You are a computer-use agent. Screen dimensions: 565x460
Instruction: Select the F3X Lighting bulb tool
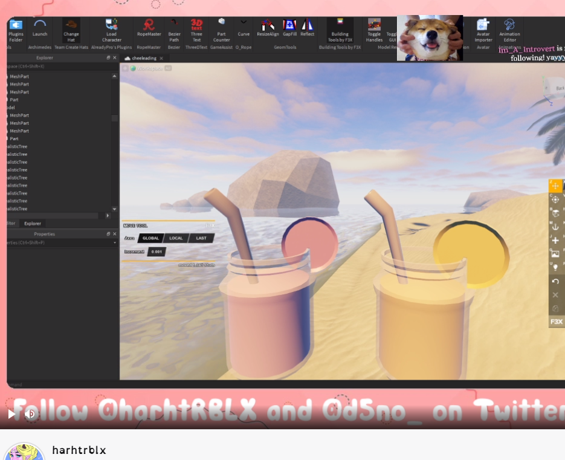pos(555,267)
